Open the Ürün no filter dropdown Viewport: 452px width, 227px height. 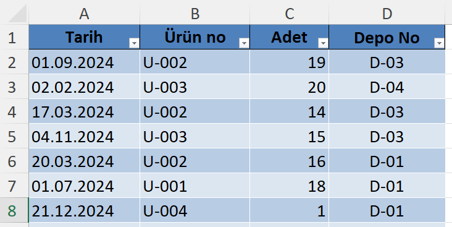coord(244,43)
